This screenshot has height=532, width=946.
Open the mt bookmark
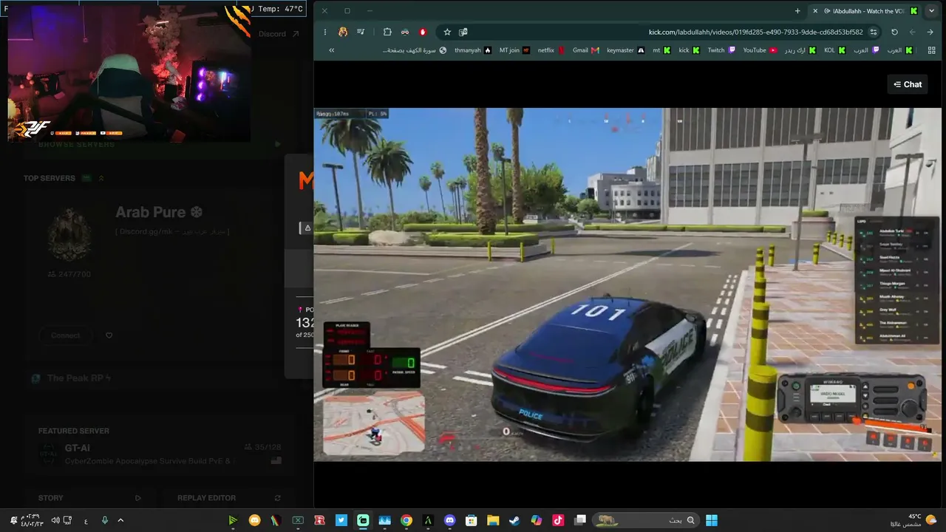[x=661, y=50]
